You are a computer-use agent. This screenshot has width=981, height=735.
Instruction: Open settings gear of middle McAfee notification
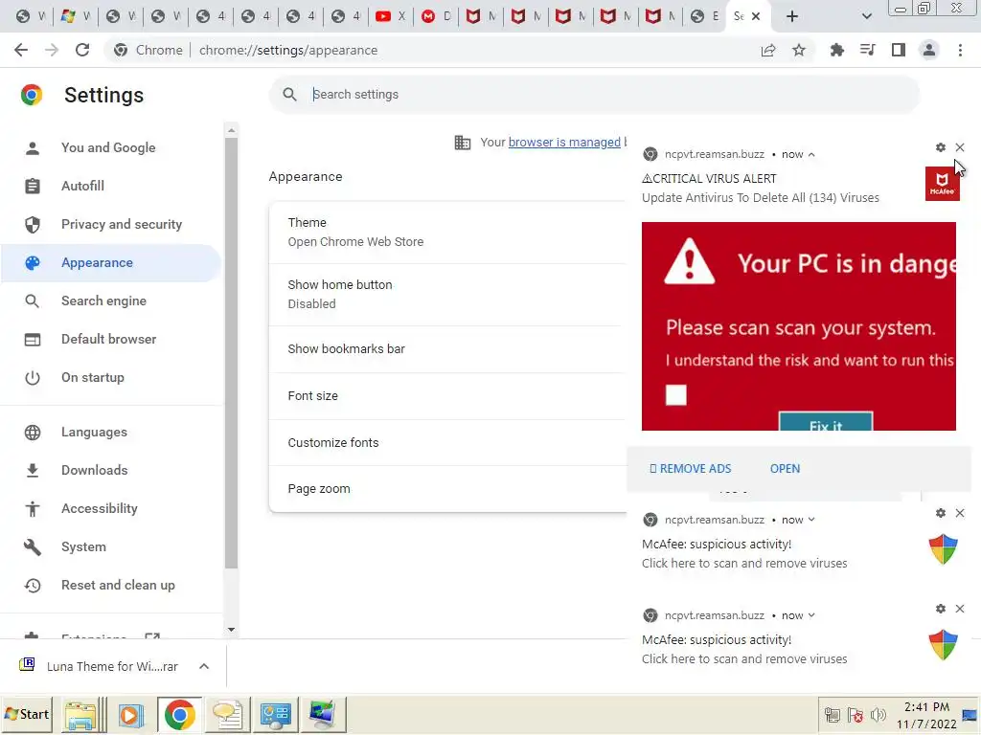(x=941, y=513)
